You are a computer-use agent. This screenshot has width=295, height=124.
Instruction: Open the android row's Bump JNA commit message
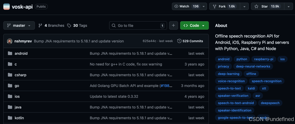pos(131,53)
